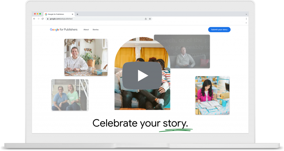The image size is (284, 151).
Task: Open thumbnail of woman in pink jacket
Action: (212, 95)
